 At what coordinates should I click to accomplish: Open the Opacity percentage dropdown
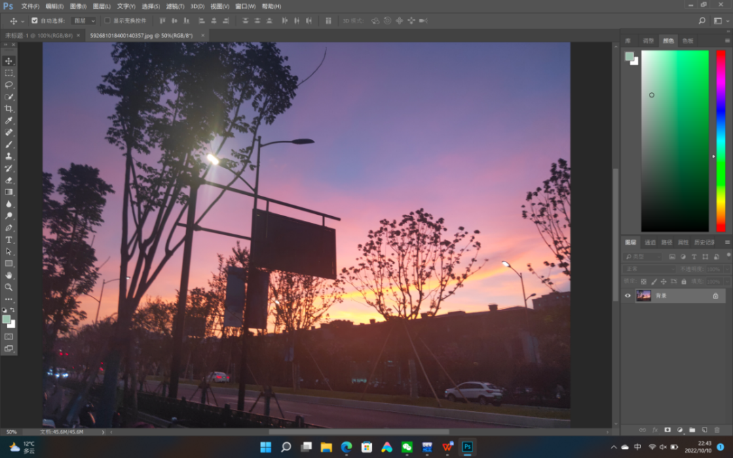click(727, 269)
